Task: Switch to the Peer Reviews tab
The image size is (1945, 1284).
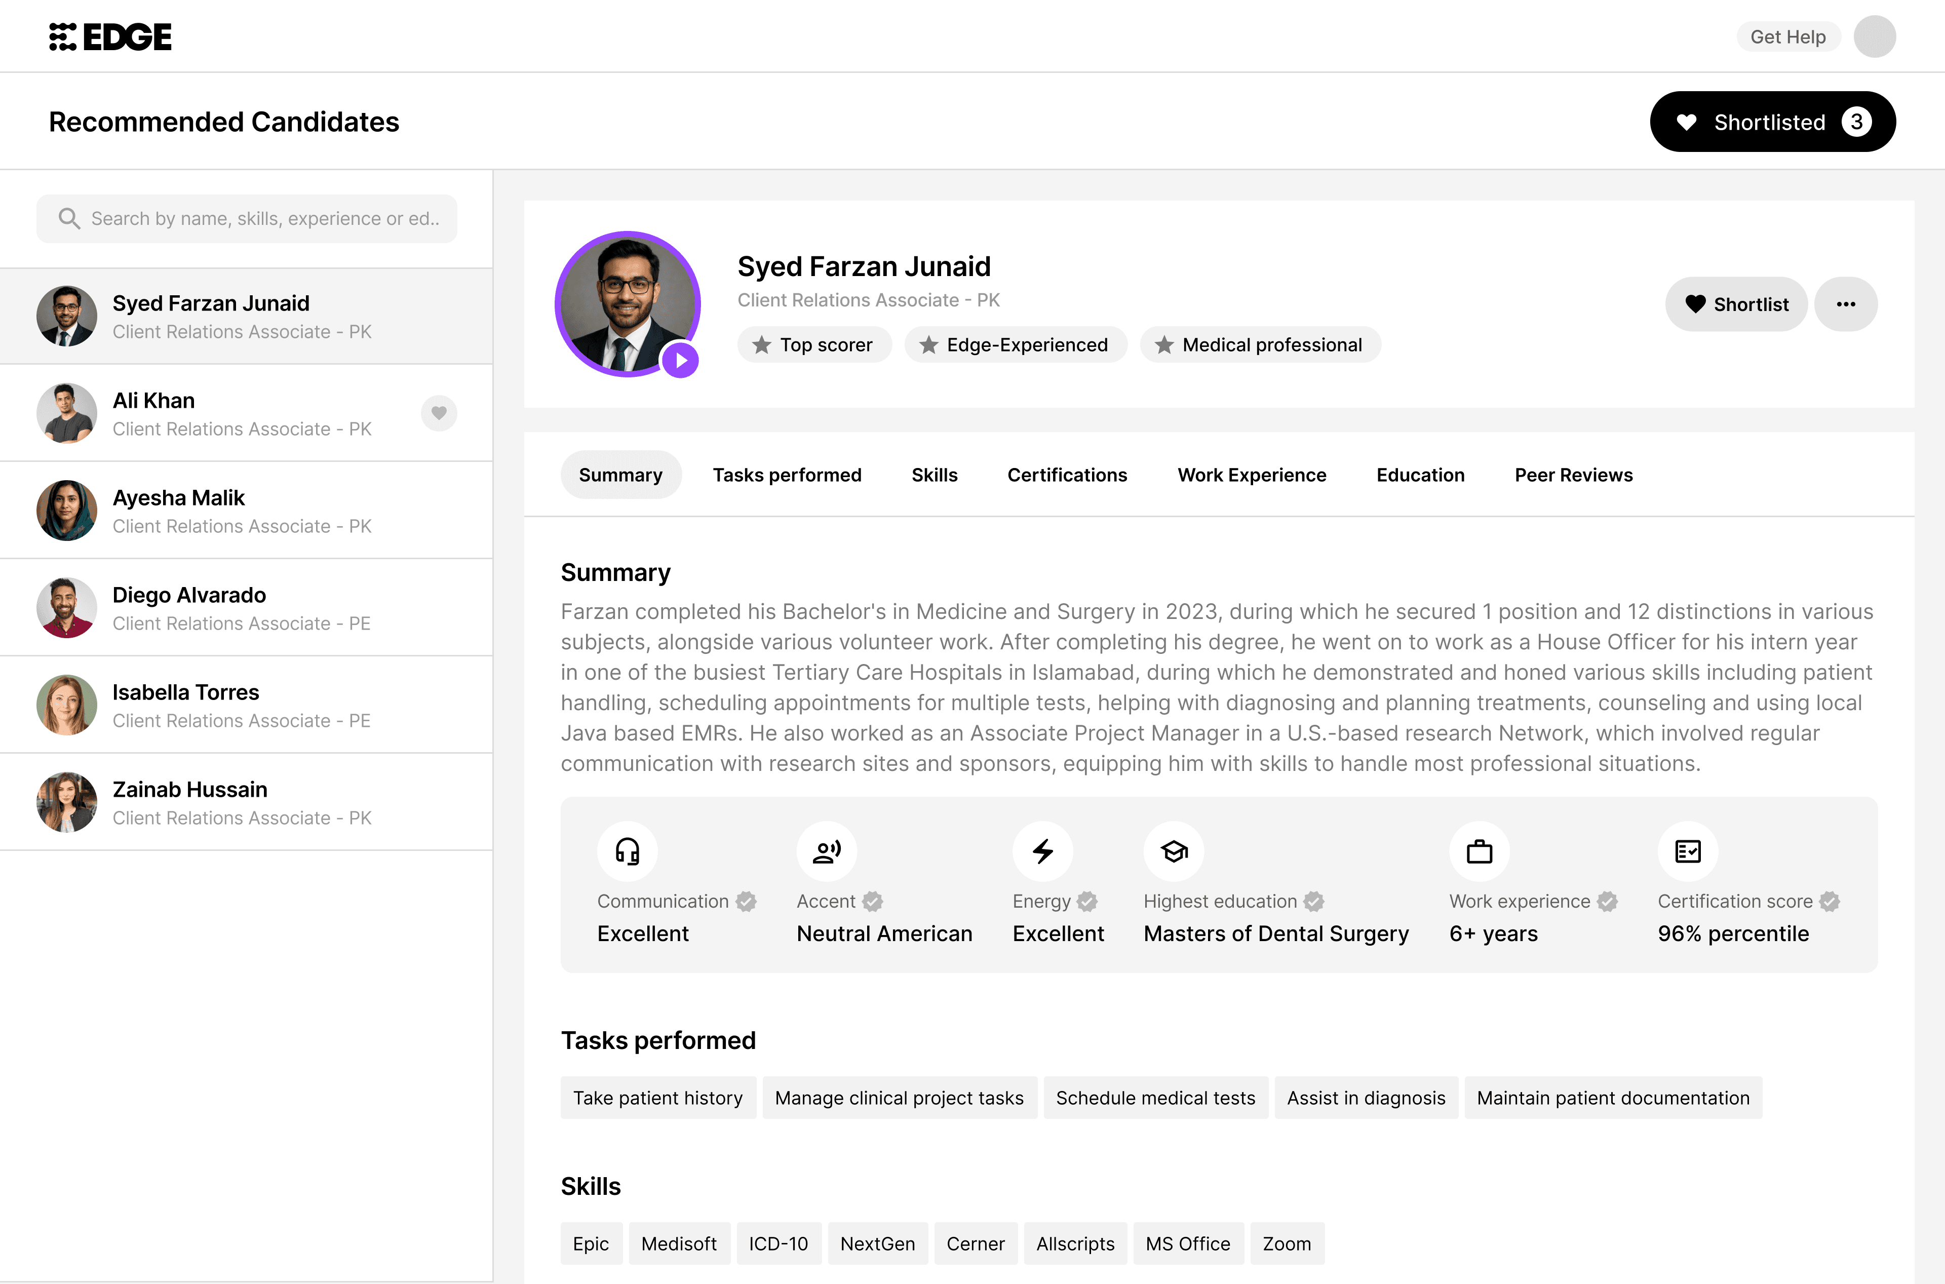Action: click(1573, 475)
